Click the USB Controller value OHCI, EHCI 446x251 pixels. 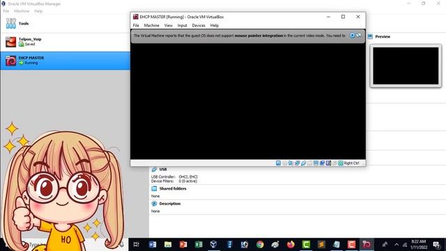coord(188,176)
